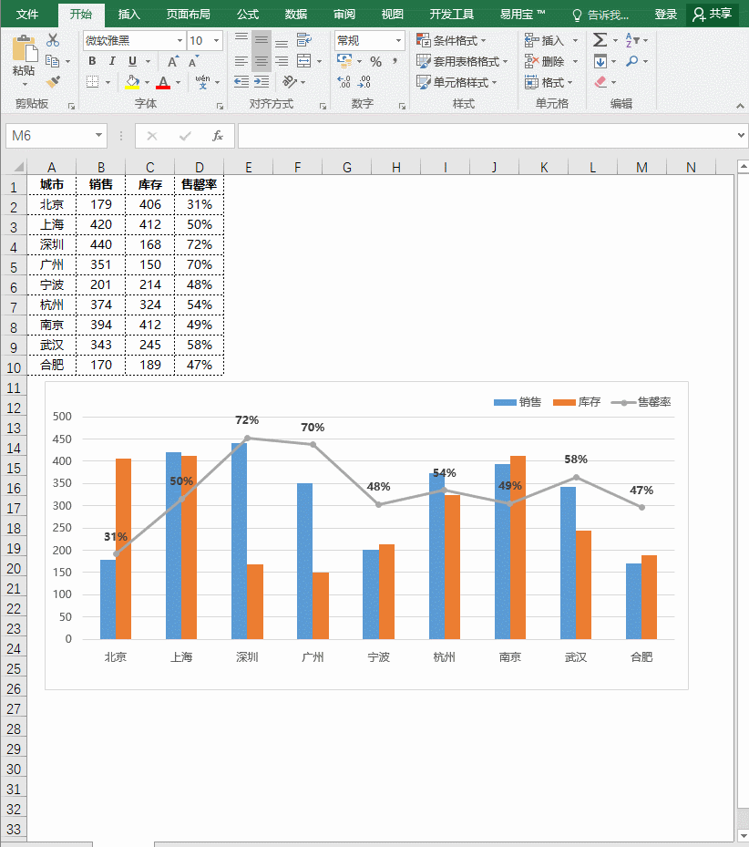Click the Paste clipboard icon
Viewport: 749px width, 847px height.
pyautogui.click(x=25, y=48)
